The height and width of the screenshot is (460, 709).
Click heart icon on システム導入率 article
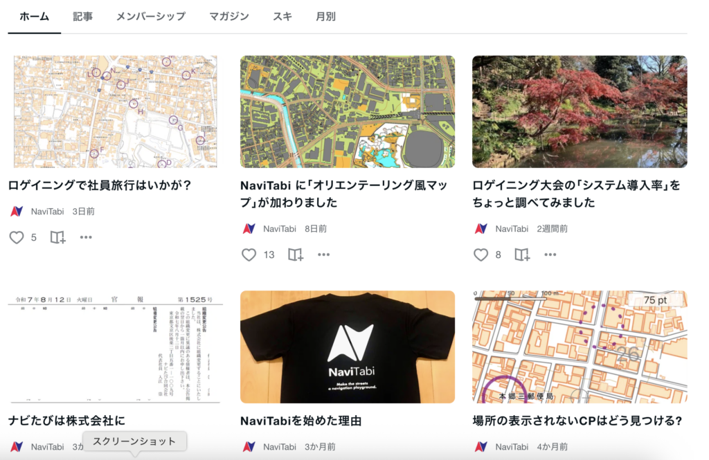tap(481, 255)
